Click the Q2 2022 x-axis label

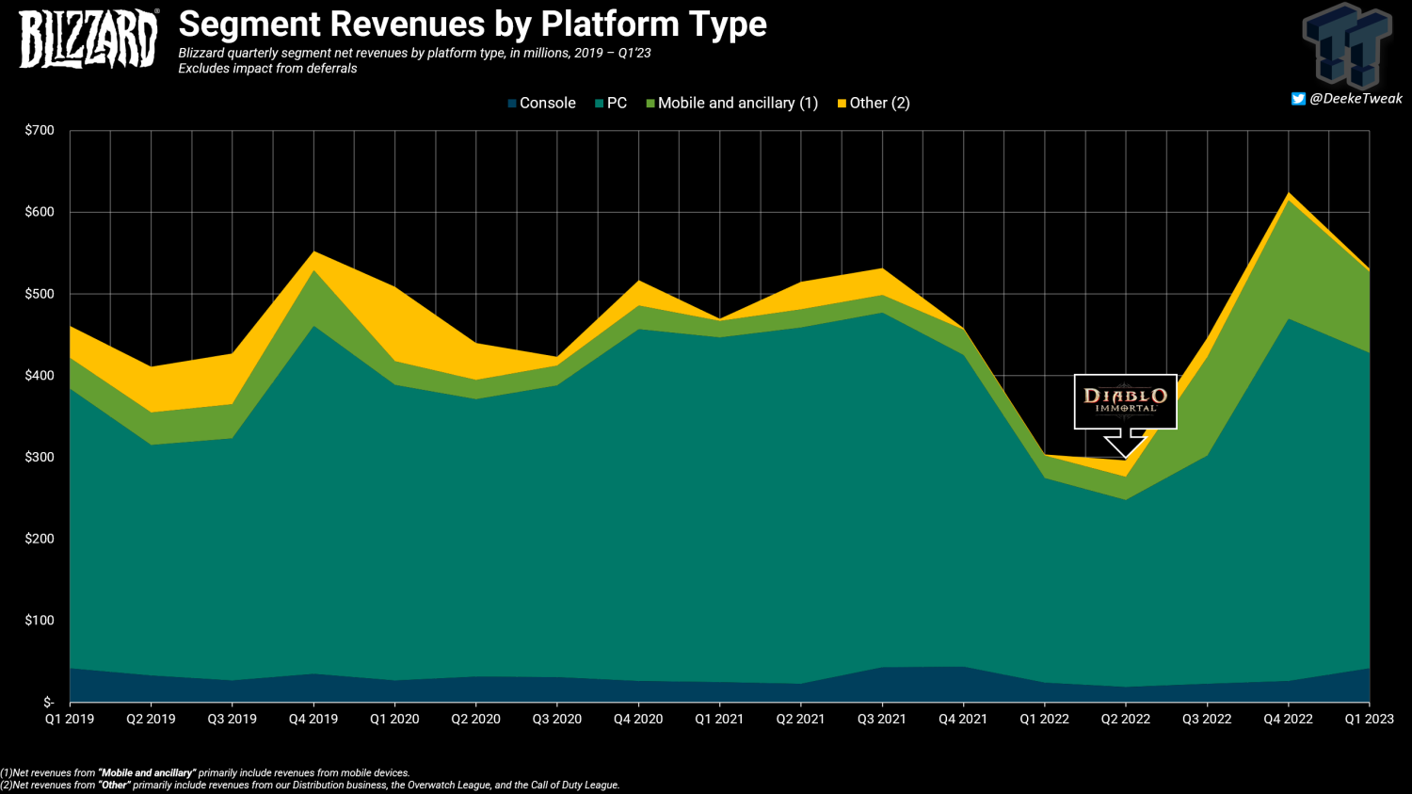[1126, 719]
